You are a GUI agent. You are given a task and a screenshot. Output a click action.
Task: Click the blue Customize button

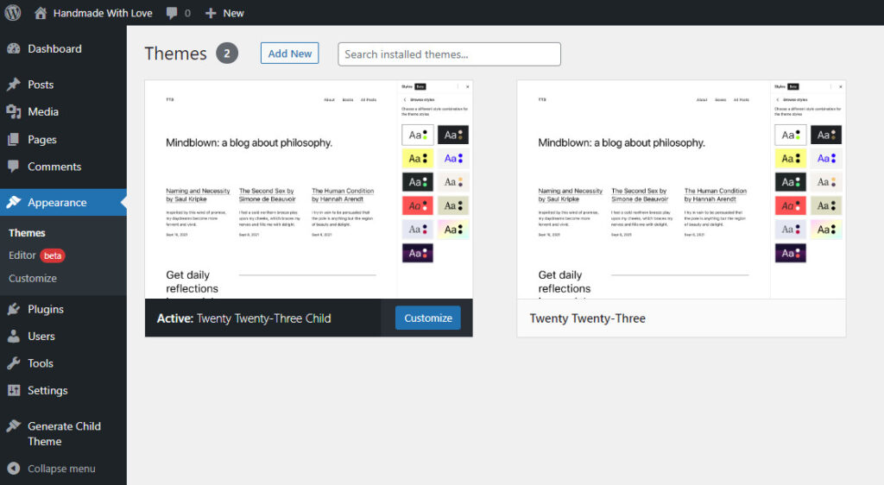point(428,318)
